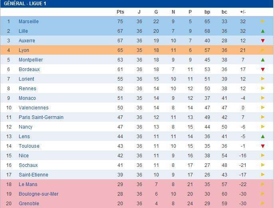Click the Pts column header
The width and height of the screenshot is (274, 208).
coord(120,12)
